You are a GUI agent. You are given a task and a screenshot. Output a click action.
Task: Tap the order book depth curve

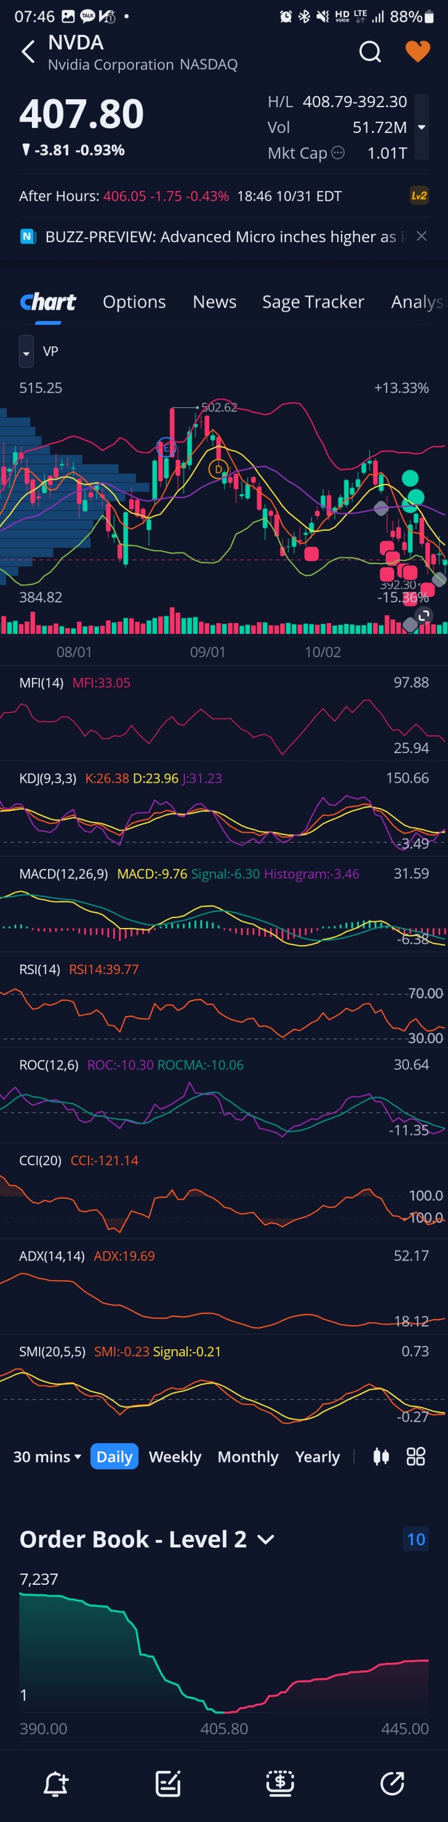pos(223,1652)
